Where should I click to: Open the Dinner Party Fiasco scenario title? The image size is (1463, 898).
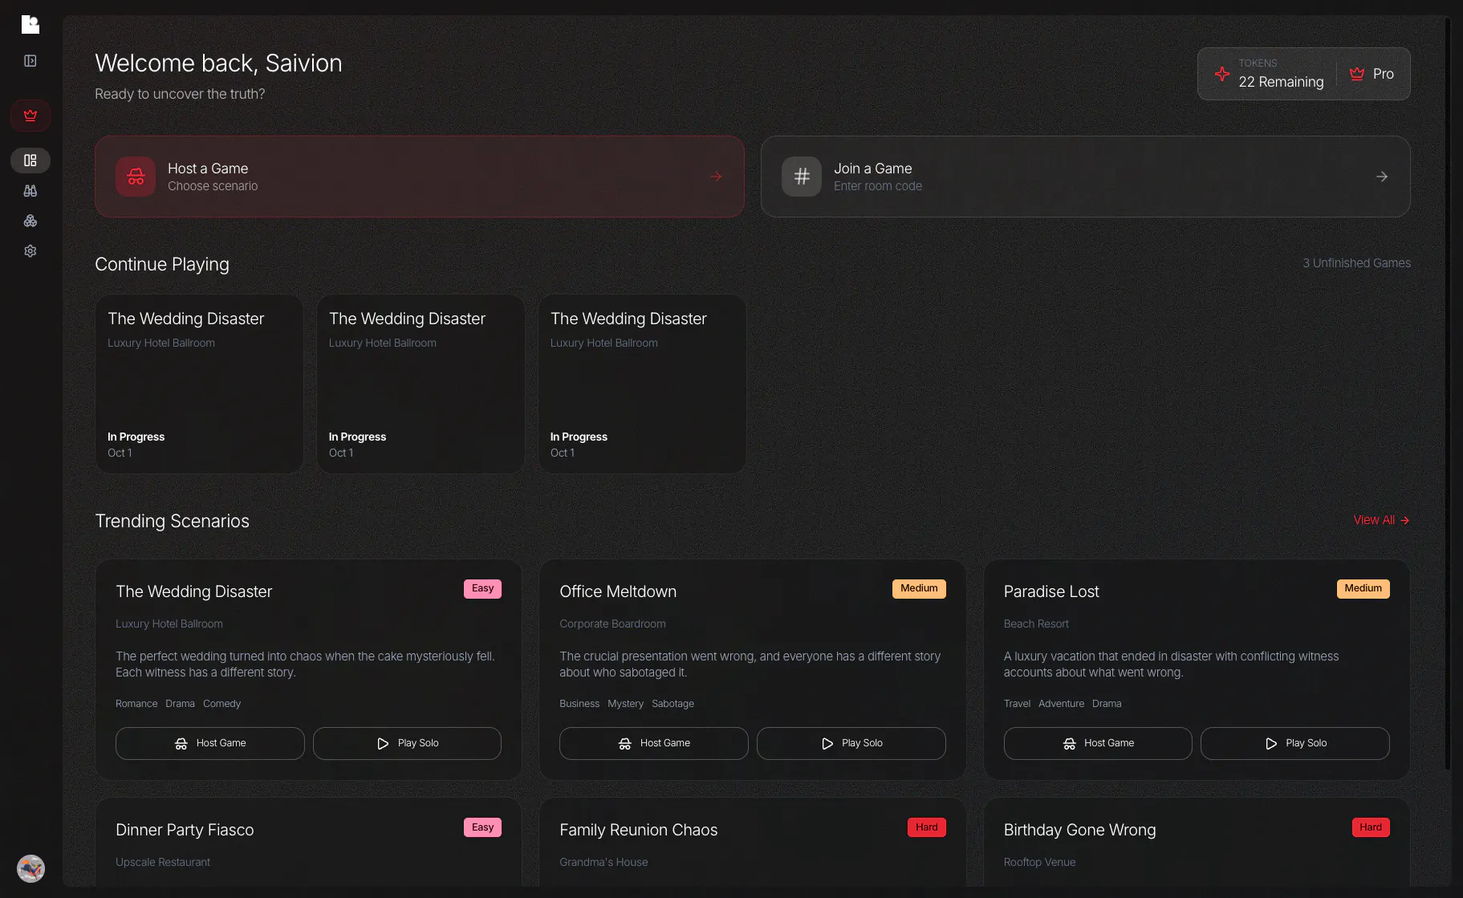click(x=185, y=830)
